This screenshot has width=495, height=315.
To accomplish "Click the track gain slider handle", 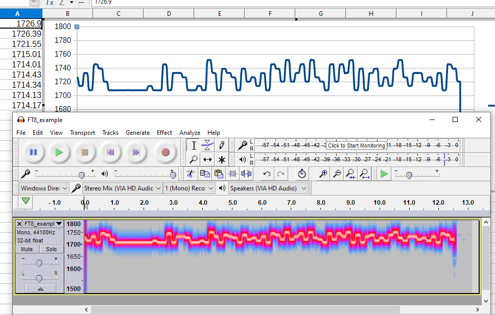I will (x=39, y=263).
